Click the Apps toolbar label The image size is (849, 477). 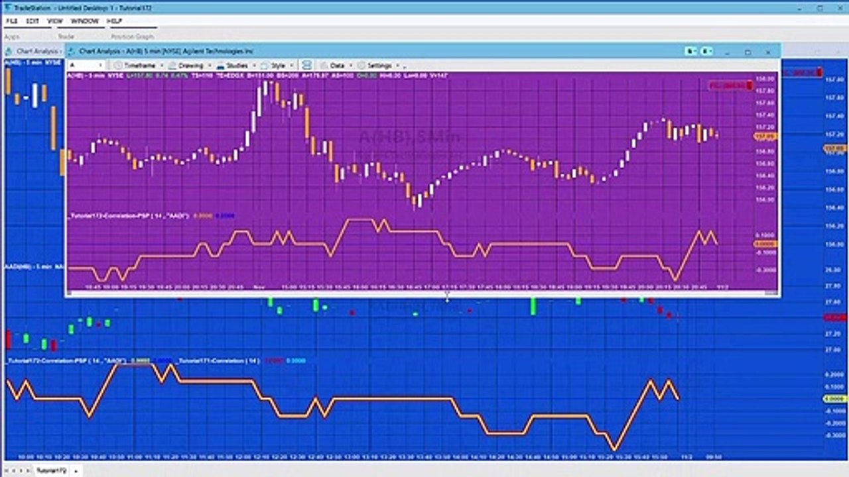coord(12,36)
